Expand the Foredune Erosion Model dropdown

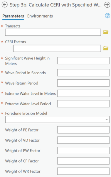tap(57, 119)
